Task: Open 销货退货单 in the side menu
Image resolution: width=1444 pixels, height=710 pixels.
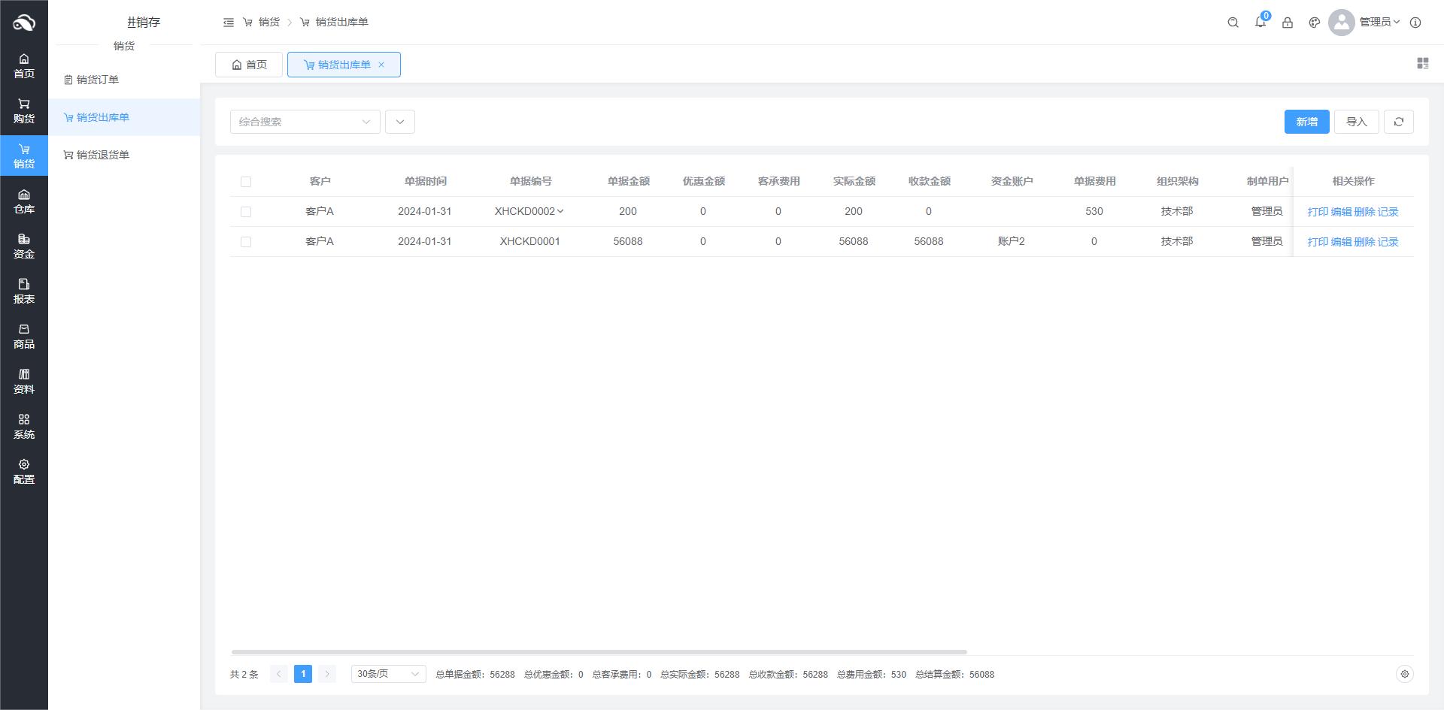Action: click(103, 155)
